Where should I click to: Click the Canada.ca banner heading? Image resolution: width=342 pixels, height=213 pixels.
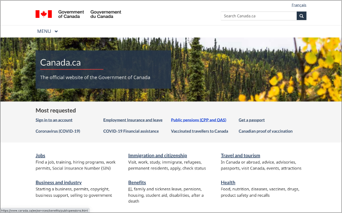(60, 63)
